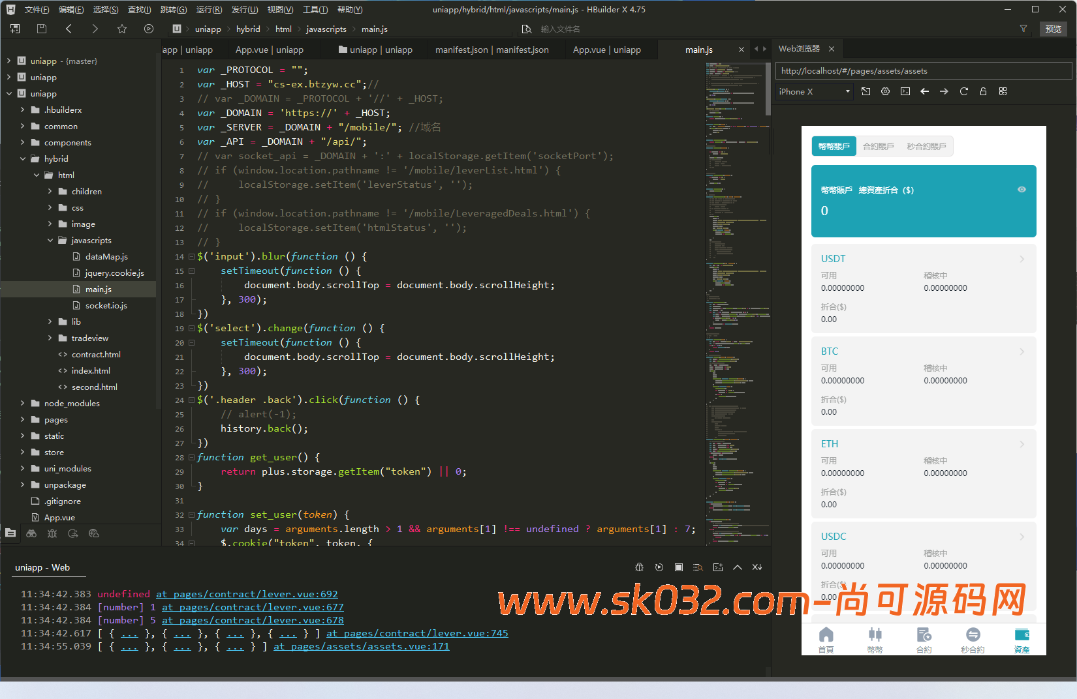The width and height of the screenshot is (1077, 699).
Task: Open the 运行(R) menu
Action: point(209,9)
